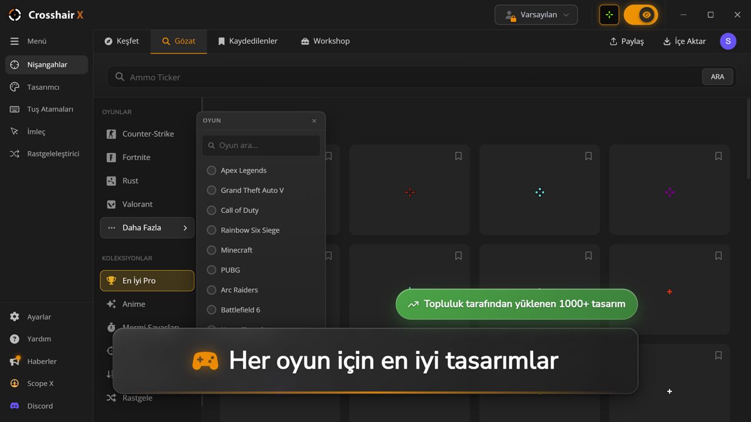The height and width of the screenshot is (422, 751).
Task: Select the PUBG radio button
Action: (x=212, y=270)
